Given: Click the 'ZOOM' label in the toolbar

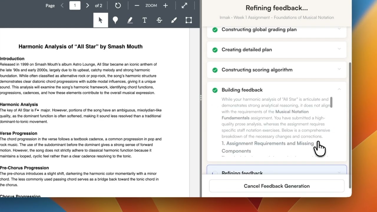Looking at the screenshot, I should 151,6.
